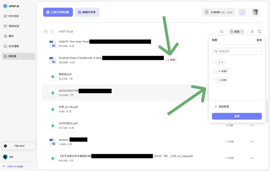
Task: Click the 5.38GB cloud storage indicator
Action: point(218,12)
